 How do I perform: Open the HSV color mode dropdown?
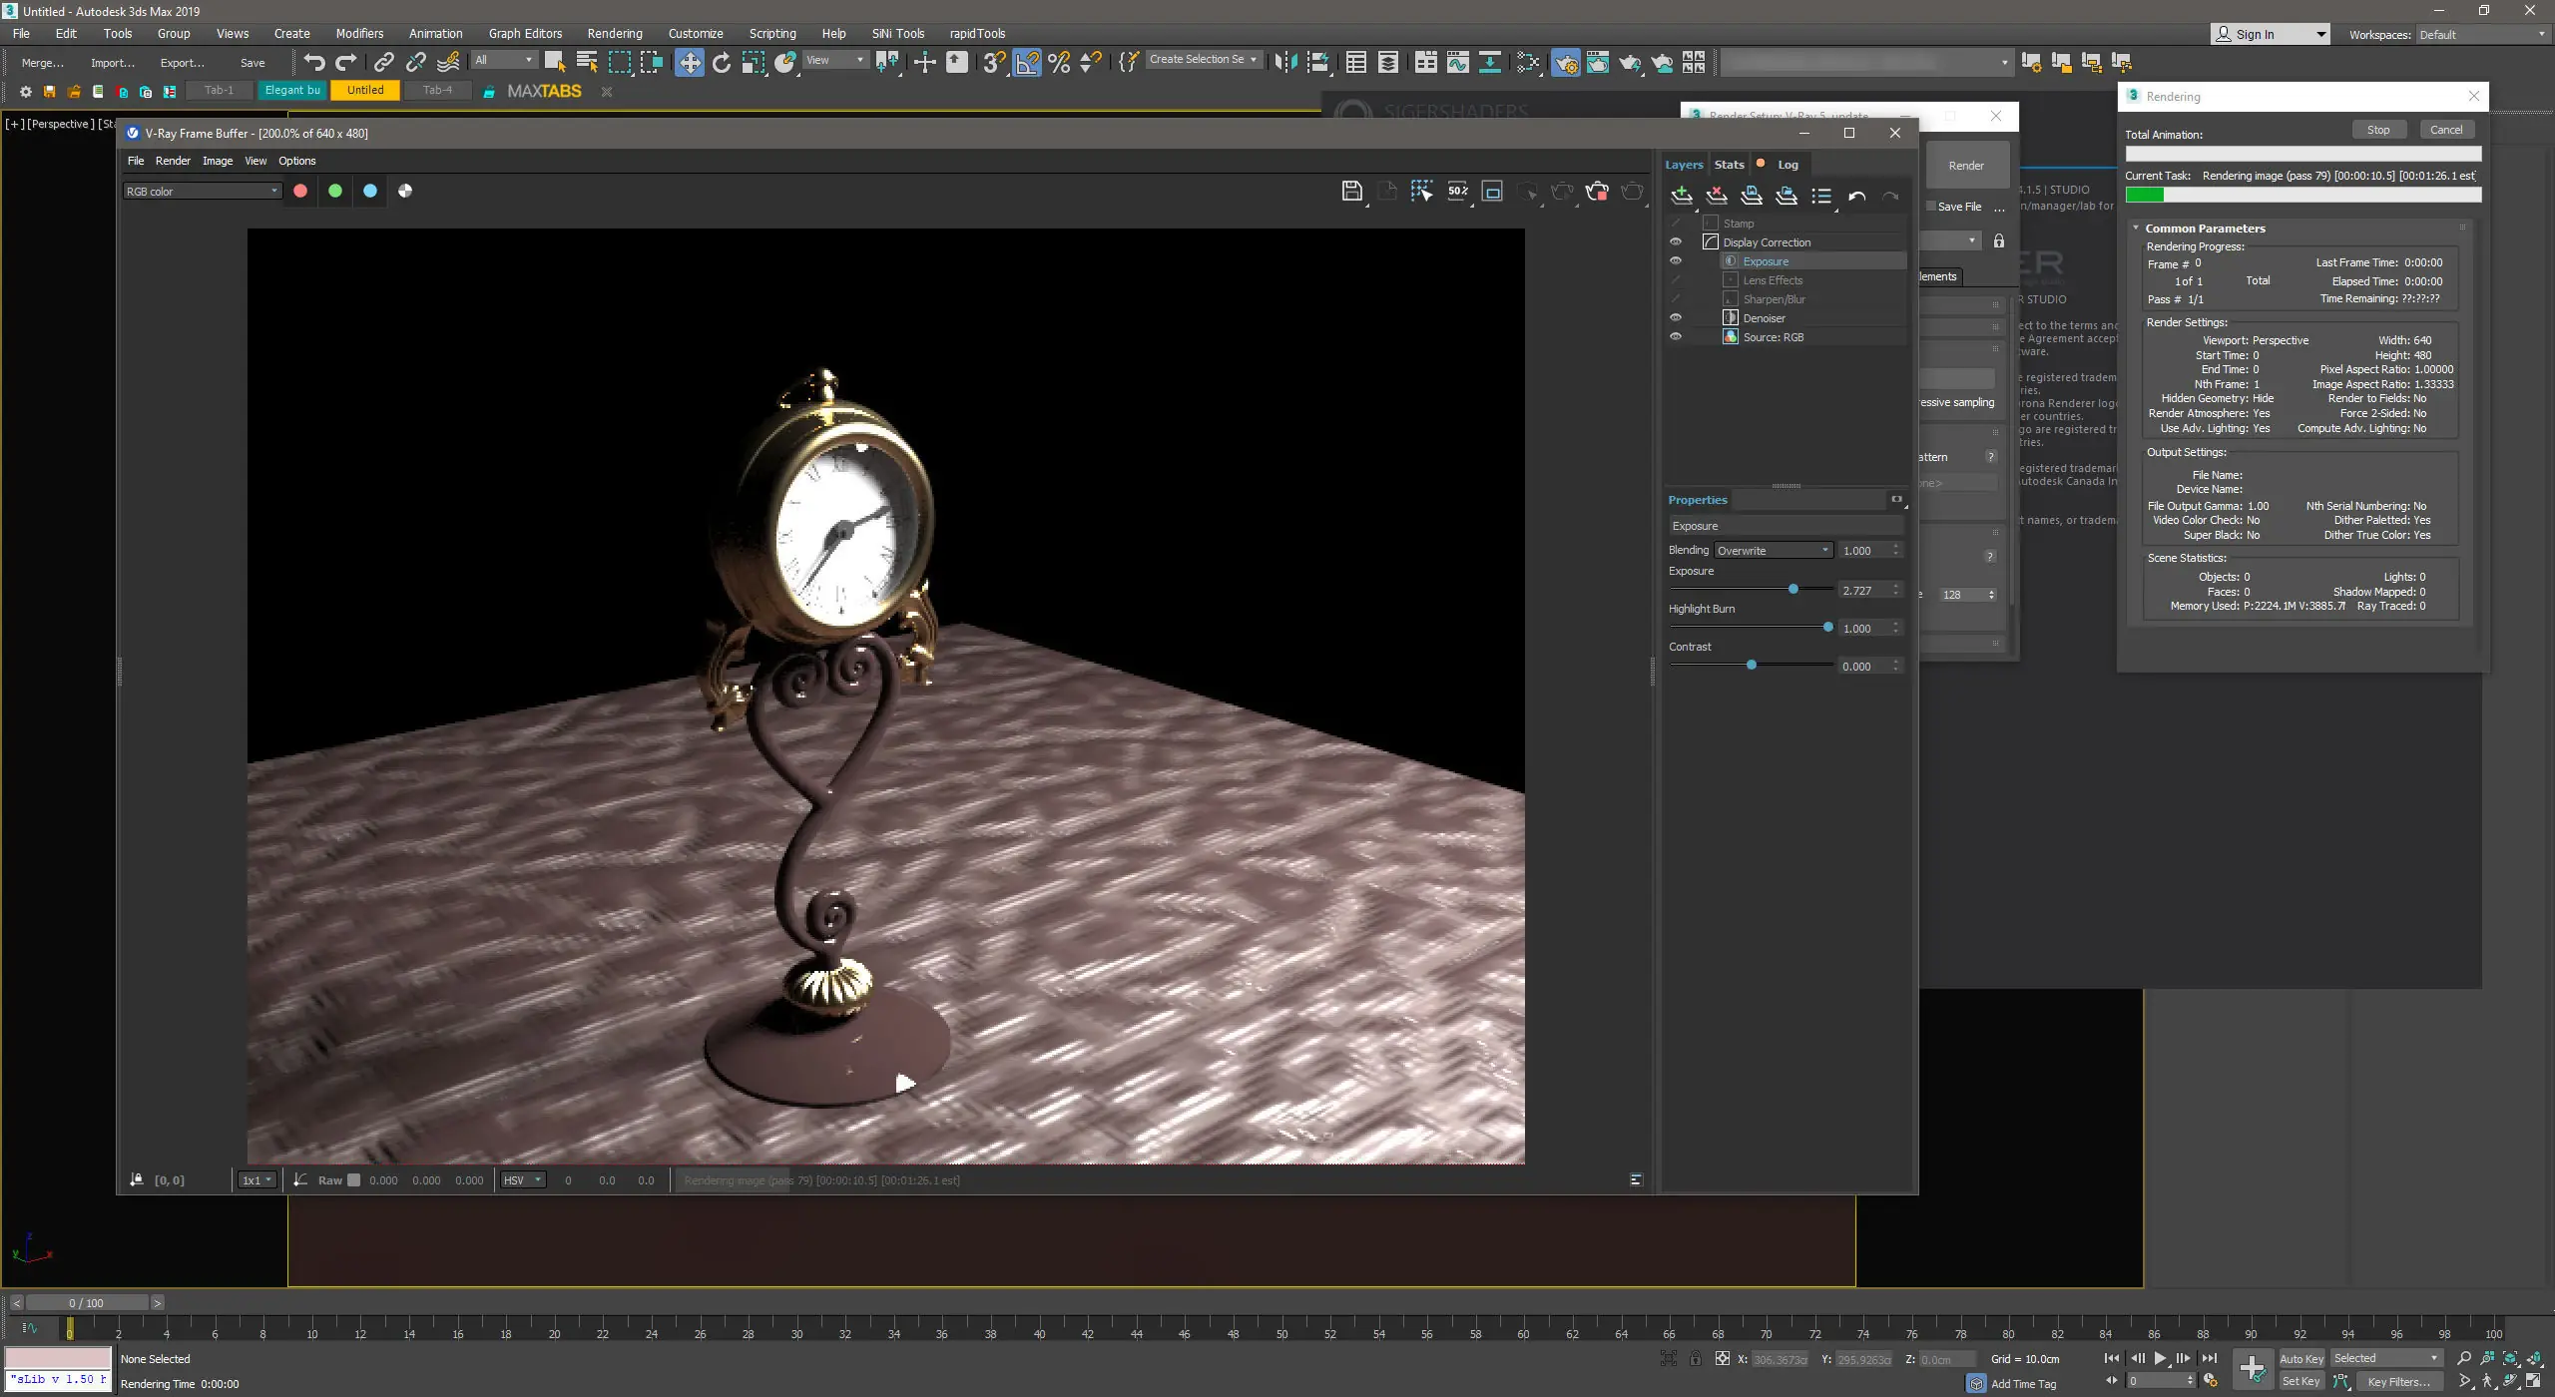click(523, 1180)
